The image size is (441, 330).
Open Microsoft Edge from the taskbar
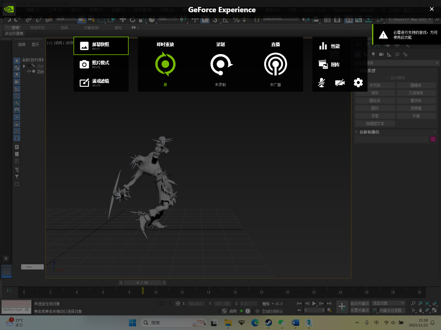(x=255, y=323)
